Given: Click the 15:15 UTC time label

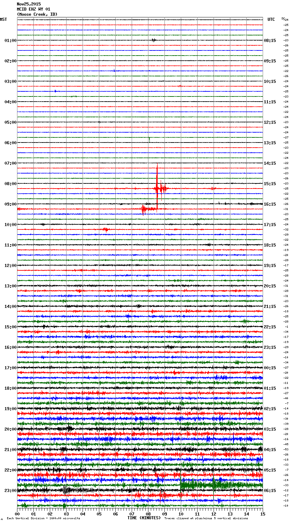Looking at the screenshot, I should [270, 184].
